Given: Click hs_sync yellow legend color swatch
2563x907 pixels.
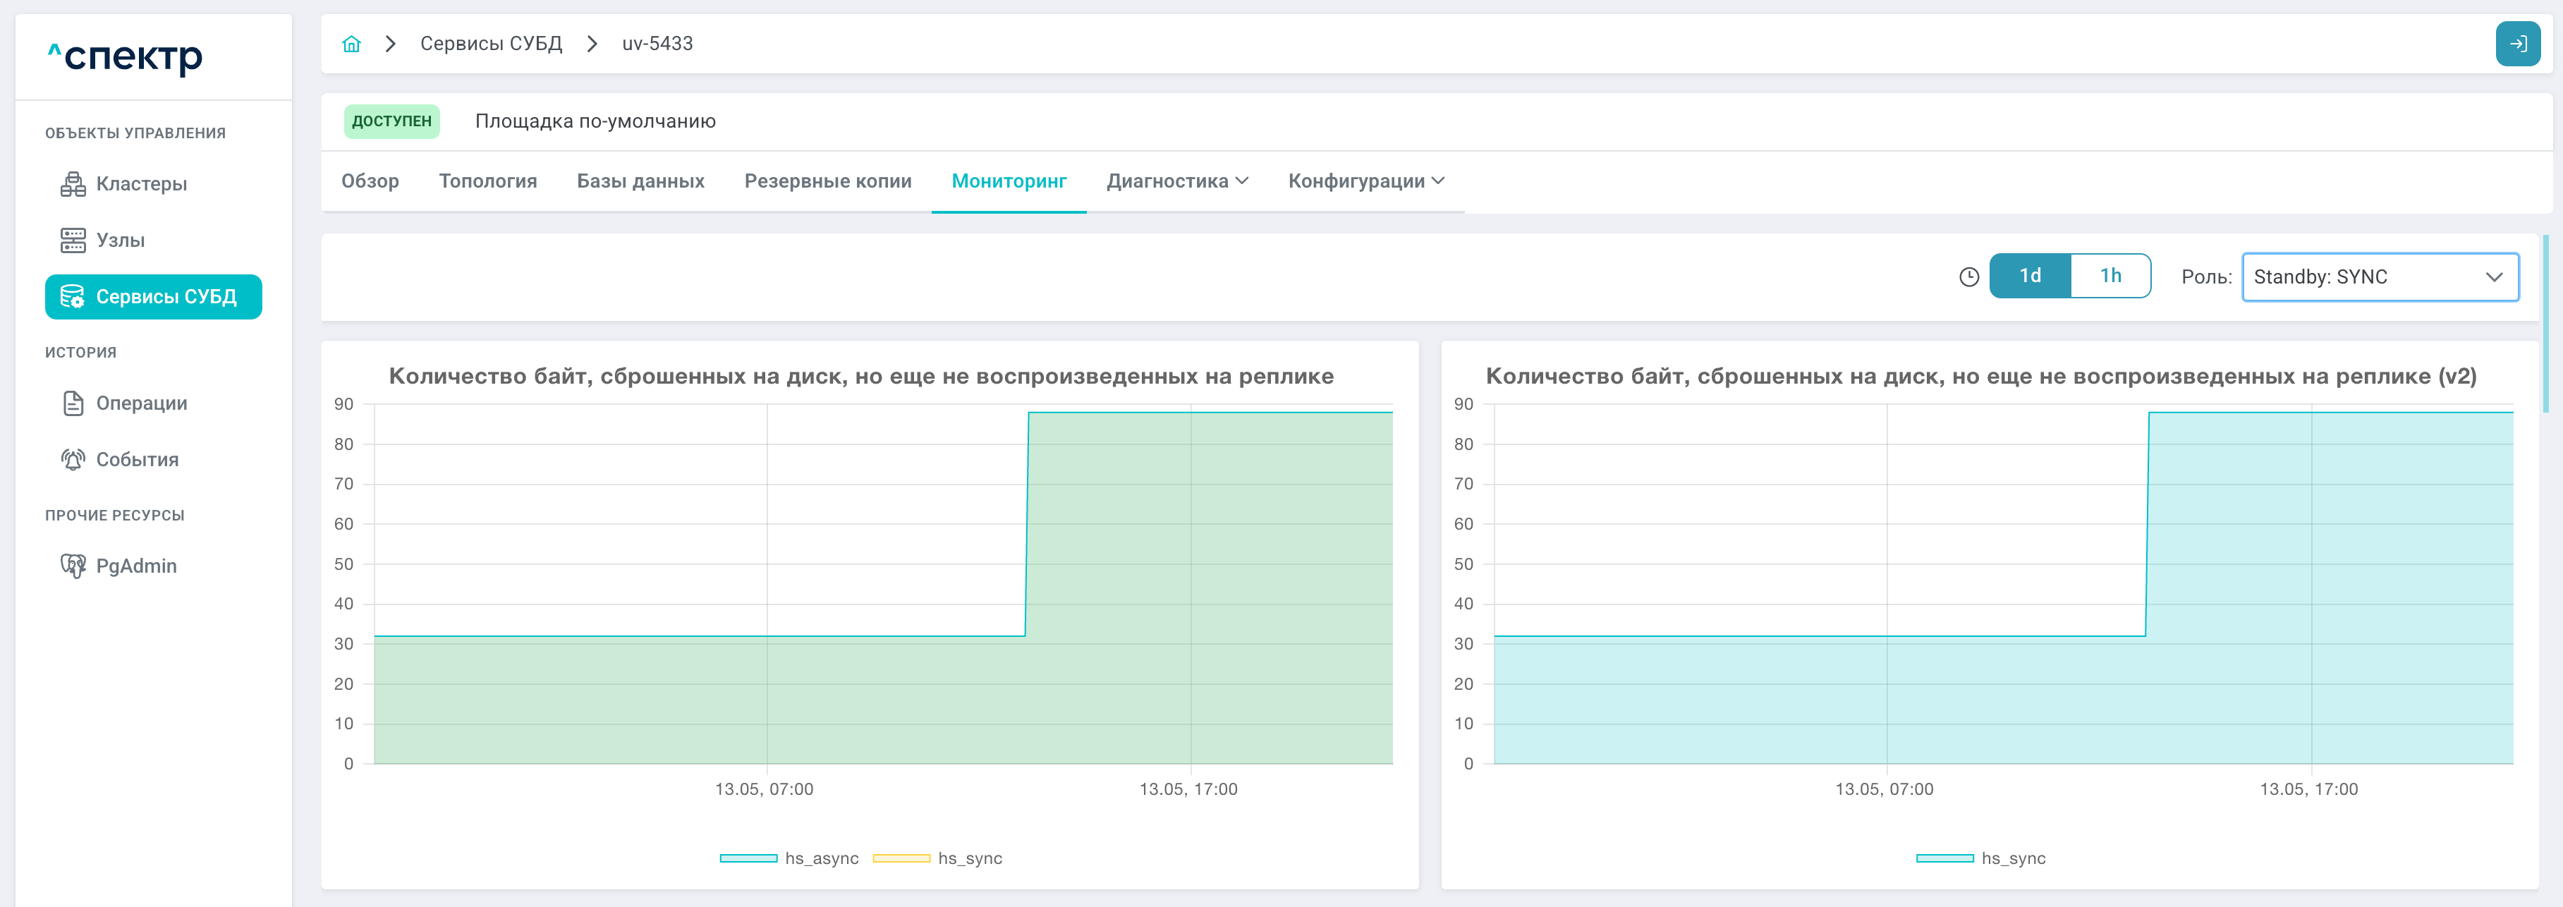Looking at the screenshot, I should (x=901, y=858).
